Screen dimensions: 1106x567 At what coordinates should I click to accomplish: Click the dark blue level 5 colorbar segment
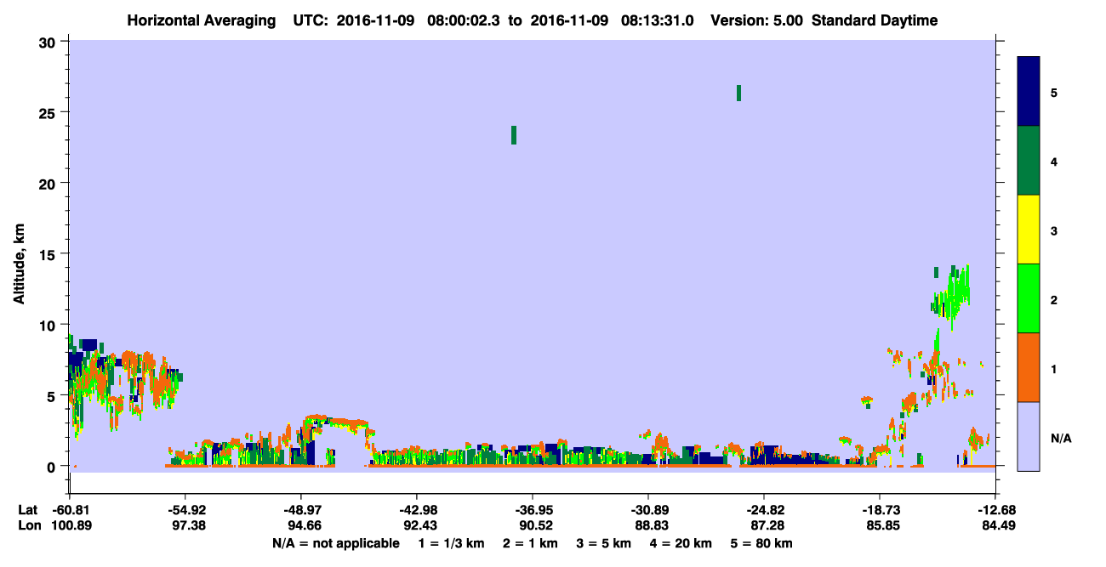pyautogui.click(x=1029, y=92)
